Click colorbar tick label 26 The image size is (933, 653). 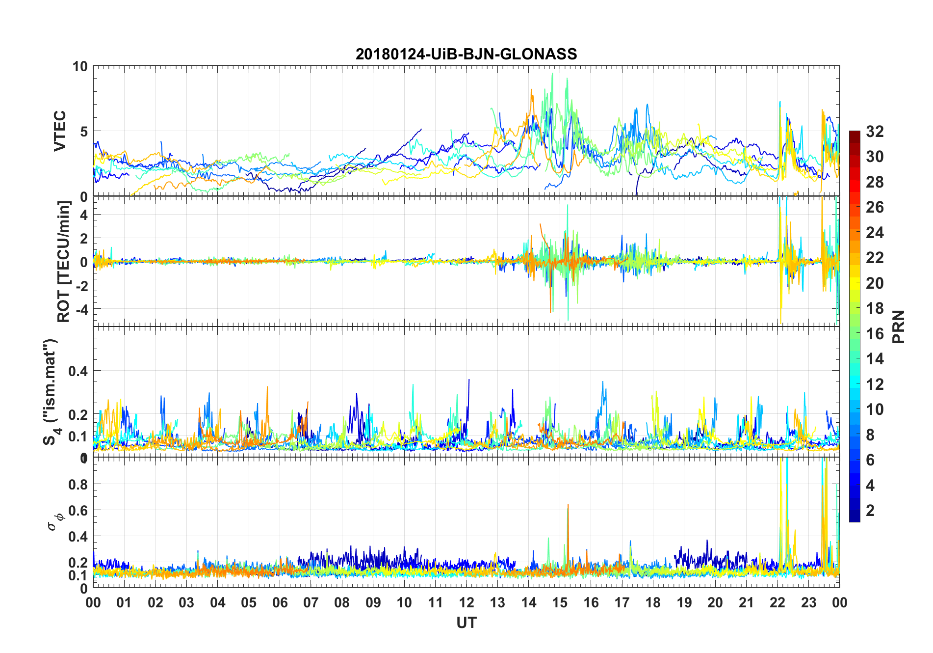click(875, 207)
